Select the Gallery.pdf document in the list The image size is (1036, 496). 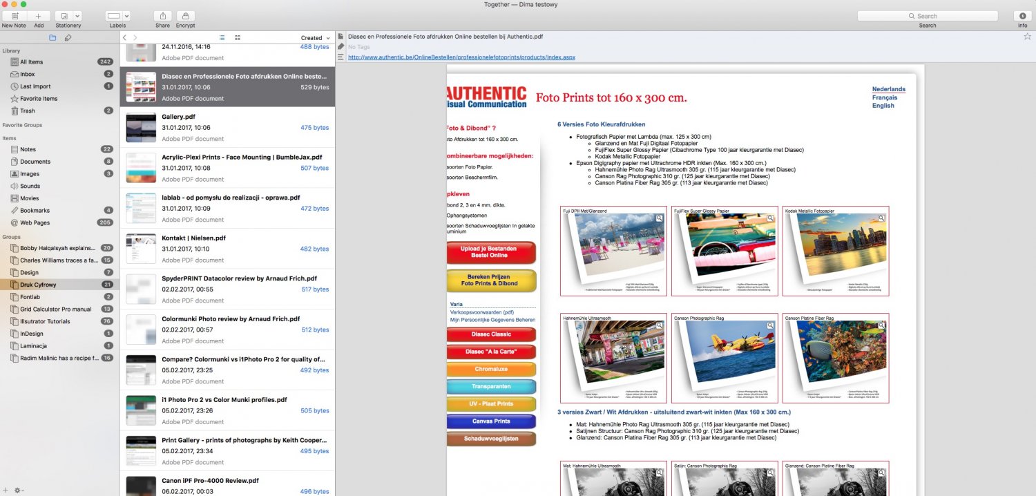click(227, 128)
